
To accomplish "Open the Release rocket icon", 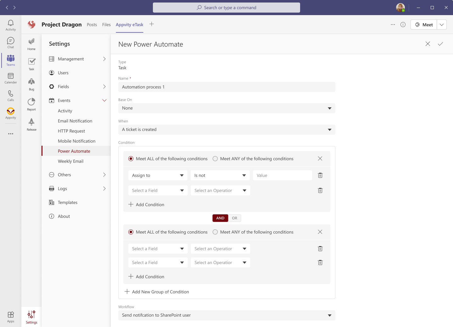I will click(31, 122).
